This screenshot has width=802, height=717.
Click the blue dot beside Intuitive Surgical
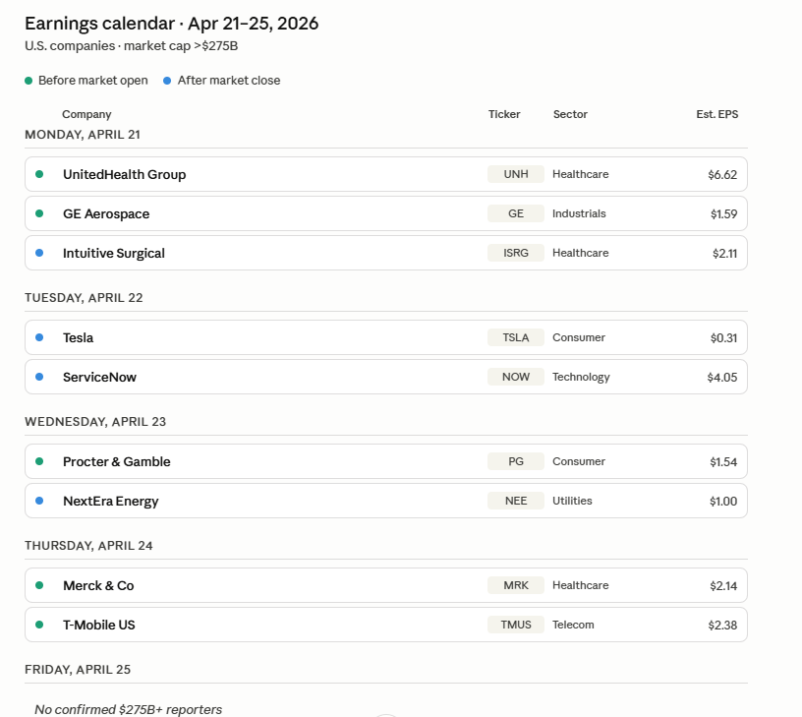click(x=39, y=253)
